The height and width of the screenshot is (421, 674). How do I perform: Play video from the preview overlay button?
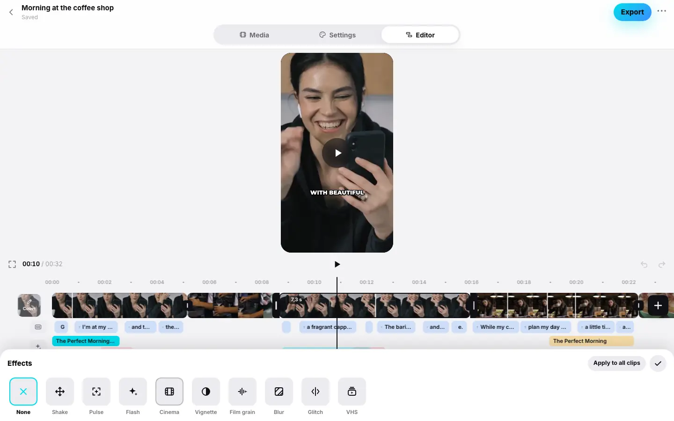[x=337, y=153]
